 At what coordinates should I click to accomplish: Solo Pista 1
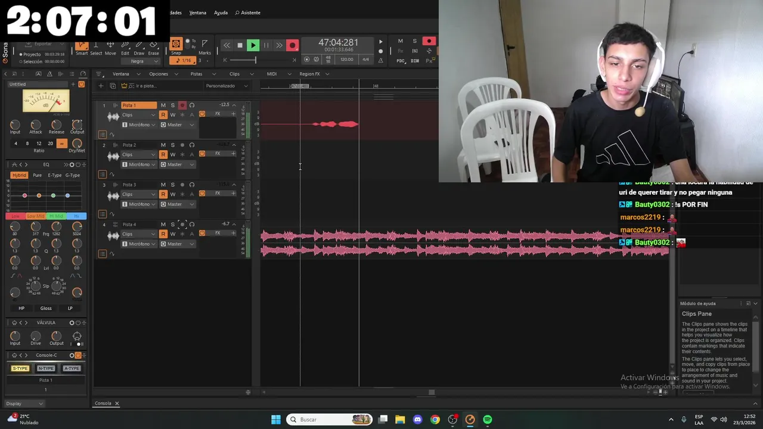(173, 105)
